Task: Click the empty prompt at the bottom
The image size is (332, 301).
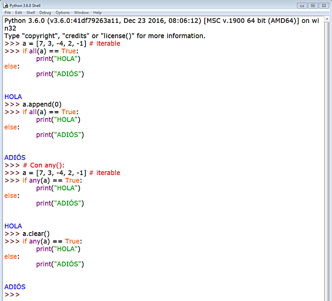Action: 12,294
